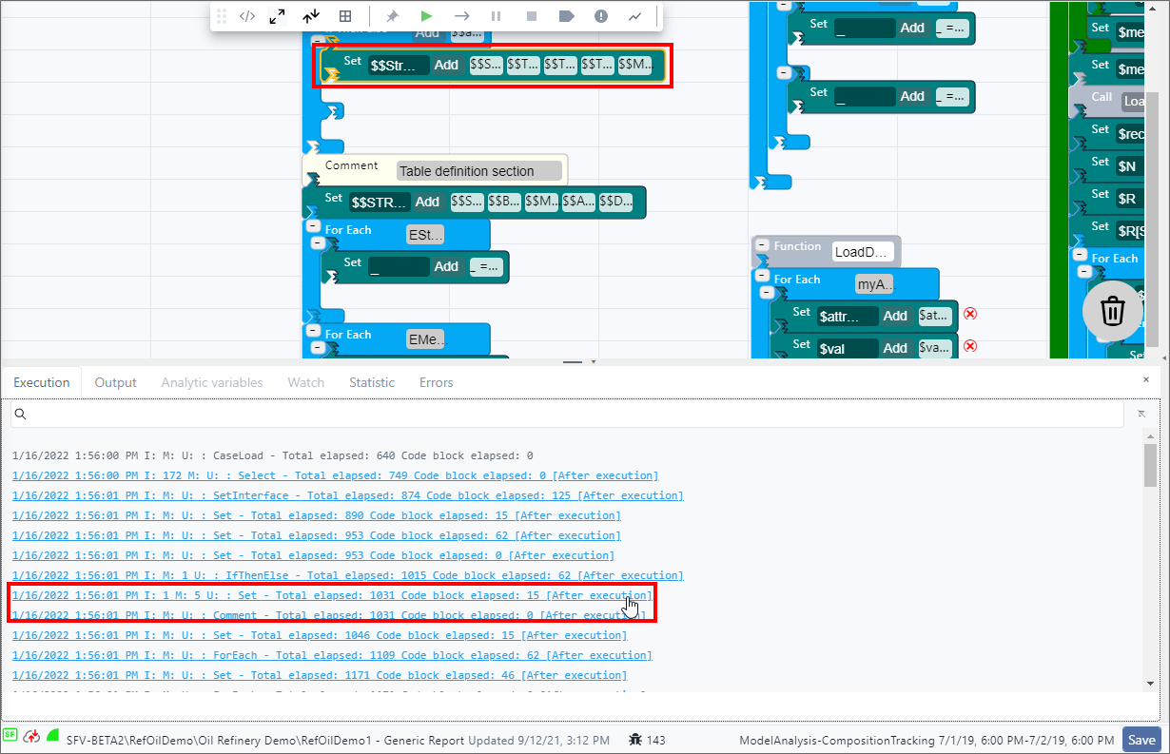The width and height of the screenshot is (1170, 754).
Task: Click the pin icon in toolbar
Action: (391, 16)
